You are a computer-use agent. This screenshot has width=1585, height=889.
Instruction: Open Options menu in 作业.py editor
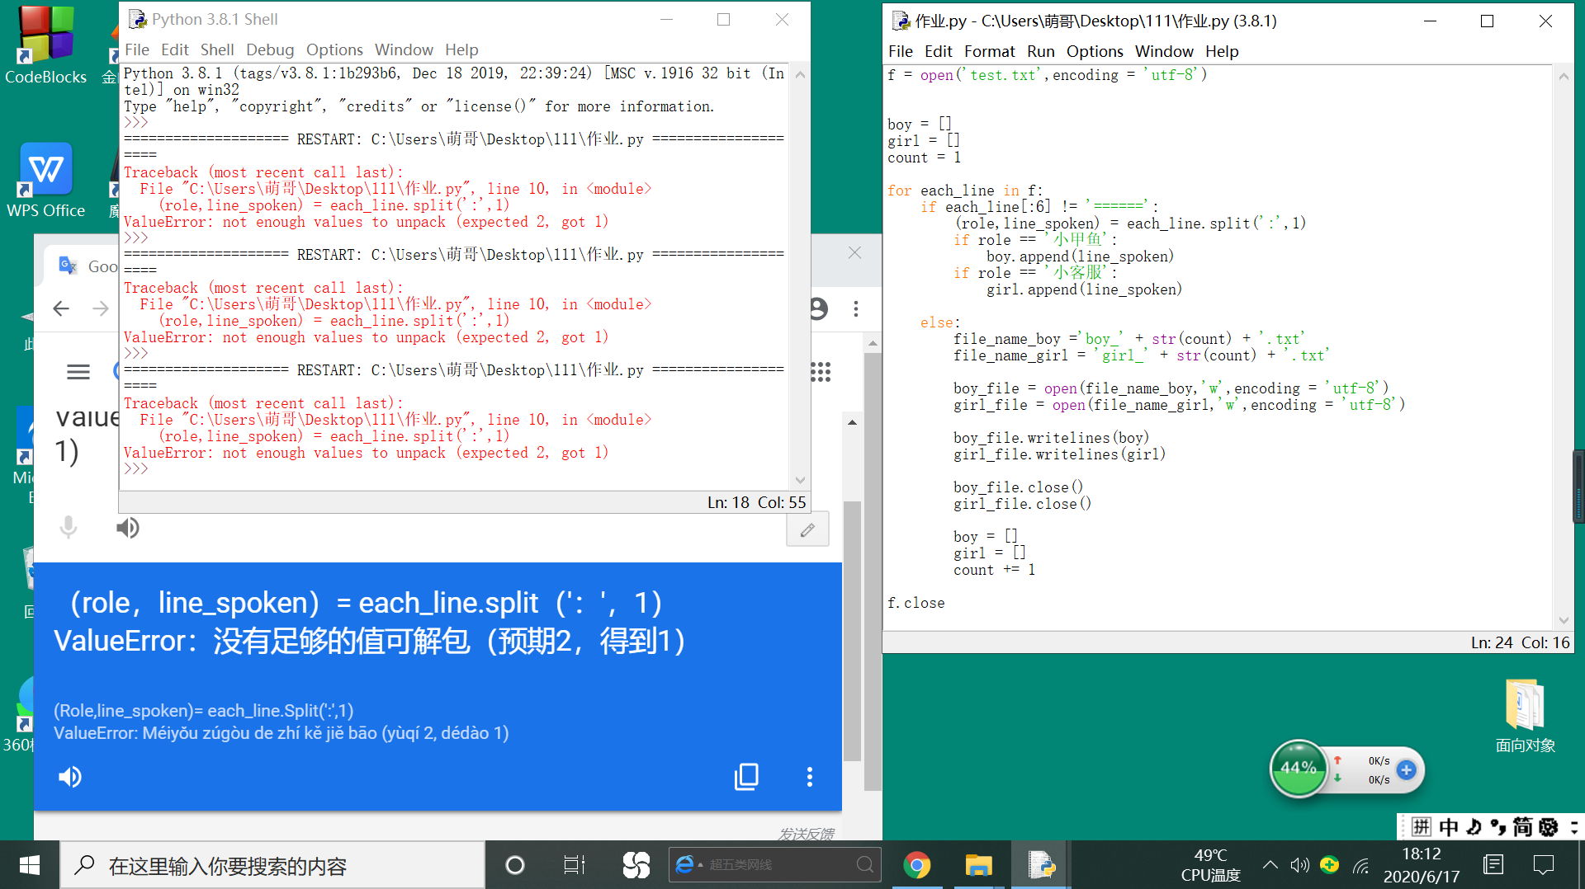(1095, 51)
